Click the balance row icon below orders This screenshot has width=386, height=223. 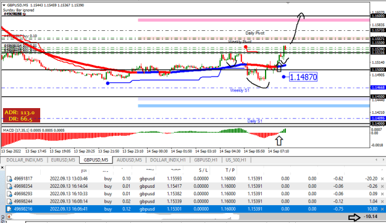[9, 217]
